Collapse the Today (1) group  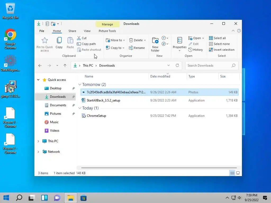coord(80,108)
